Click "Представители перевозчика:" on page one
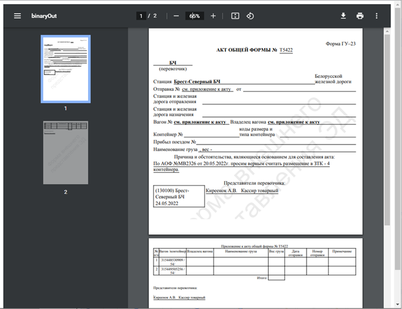The image size is (402, 309). [x=254, y=183]
